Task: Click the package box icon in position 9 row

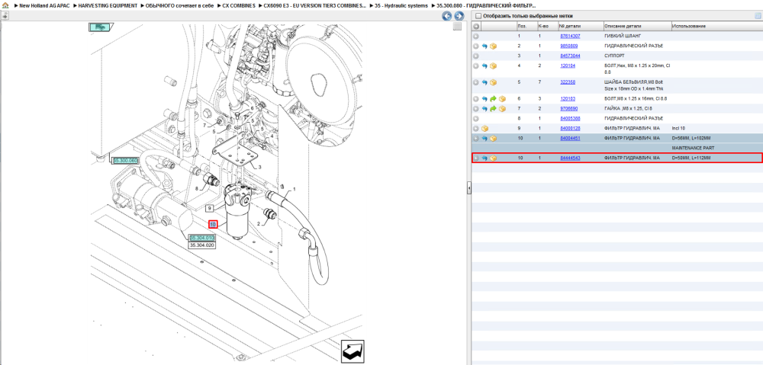Action: [x=485, y=129]
